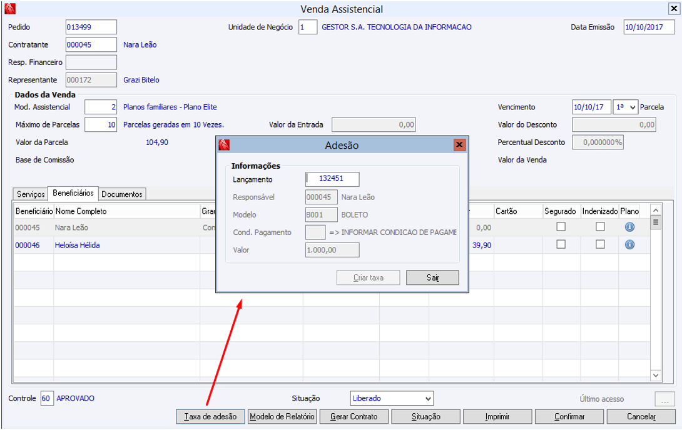
Task: Open plan info icon for Heloísa Hélida row
Action: (x=629, y=245)
